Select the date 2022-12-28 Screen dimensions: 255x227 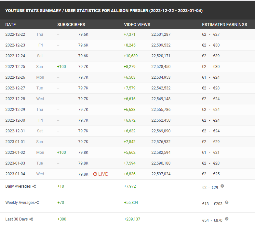[x=15, y=99]
